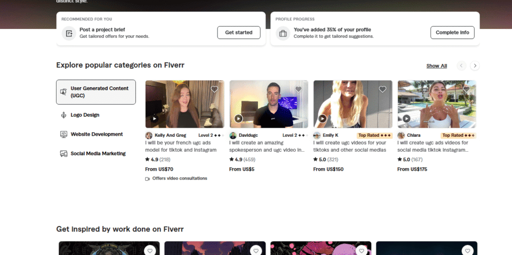Click the 4.9 (218) rating
This screenshot has width=512, height=255.
(157, 160)
